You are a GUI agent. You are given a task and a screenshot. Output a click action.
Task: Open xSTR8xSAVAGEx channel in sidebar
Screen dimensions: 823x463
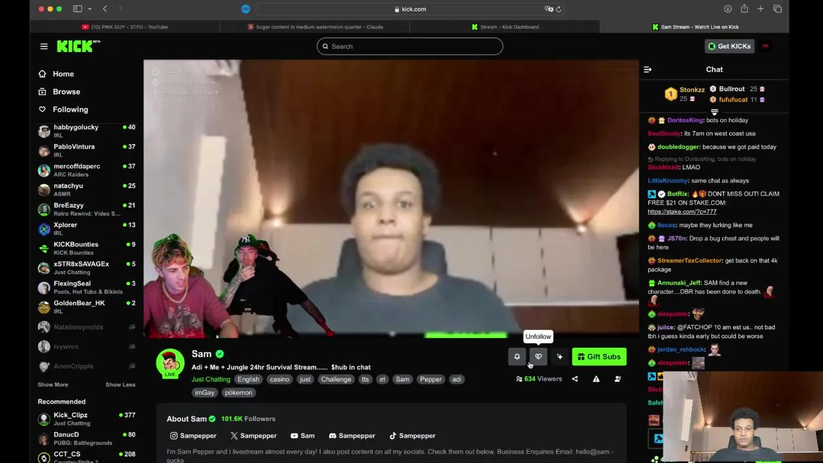click(x=87, y=268)
